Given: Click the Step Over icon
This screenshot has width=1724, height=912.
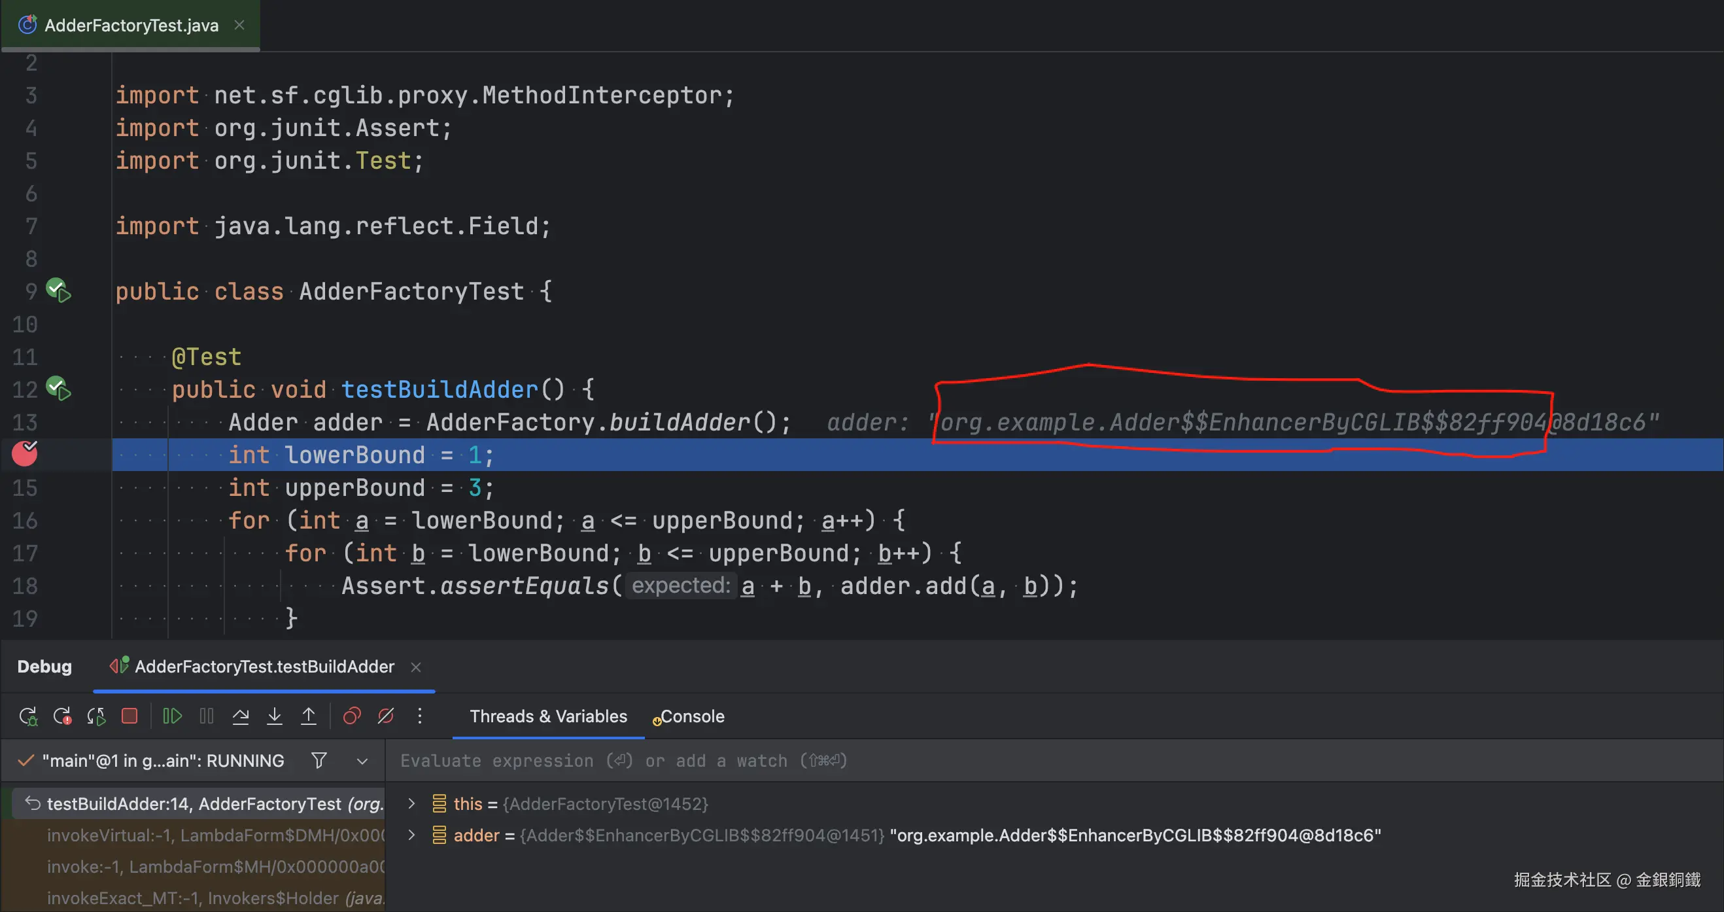Looking at the screenshot, I should (240, 716).
